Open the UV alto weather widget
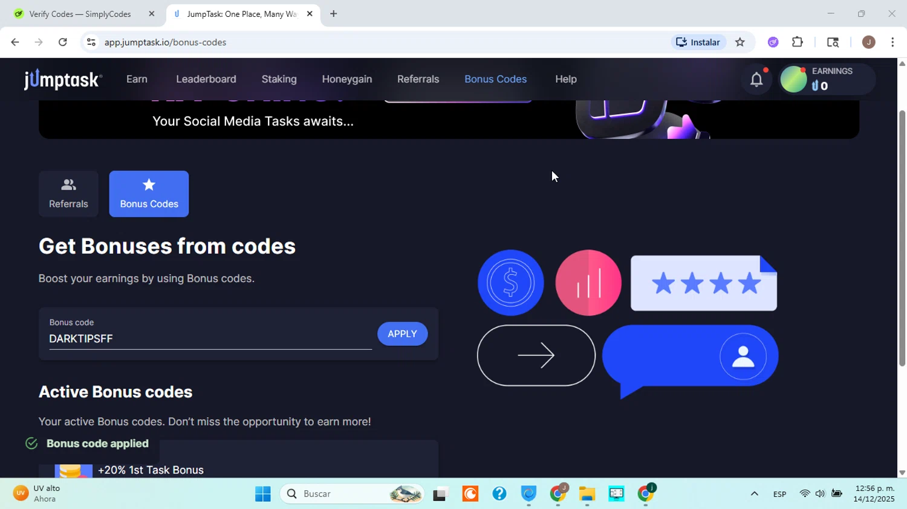Image resolution: width=907 pixels, height=509 pixels. [x=37, y=494]
